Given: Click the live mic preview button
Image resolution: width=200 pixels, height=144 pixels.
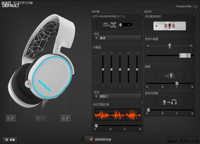Looking at the screenshot, I should [x=169, y=26].
